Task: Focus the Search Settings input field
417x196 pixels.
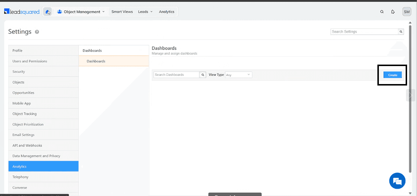Action: tap(364, 32)
